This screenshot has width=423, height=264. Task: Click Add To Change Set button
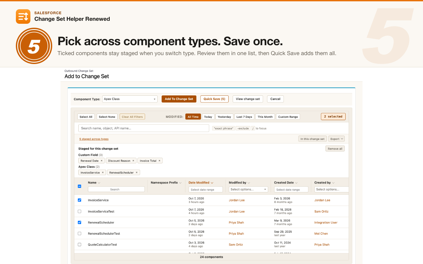[179, 99]
